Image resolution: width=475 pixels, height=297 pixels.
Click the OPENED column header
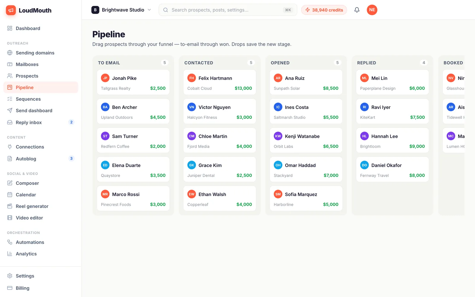pyautogui.click(x=280, y=63)
